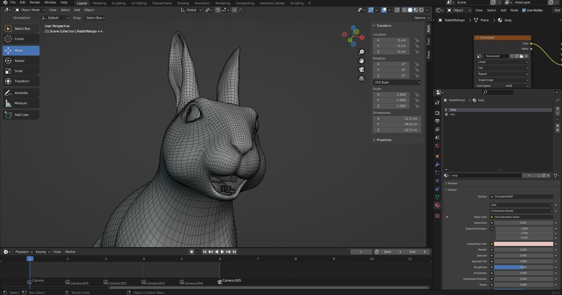The height and width of the screenshot is (295, 562).
Task: Select the Add Cube tool
Action: point(21,115)
